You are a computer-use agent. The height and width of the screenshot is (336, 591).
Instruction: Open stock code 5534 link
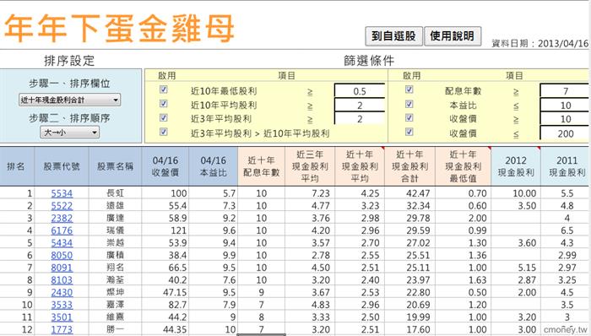point(62,193)
